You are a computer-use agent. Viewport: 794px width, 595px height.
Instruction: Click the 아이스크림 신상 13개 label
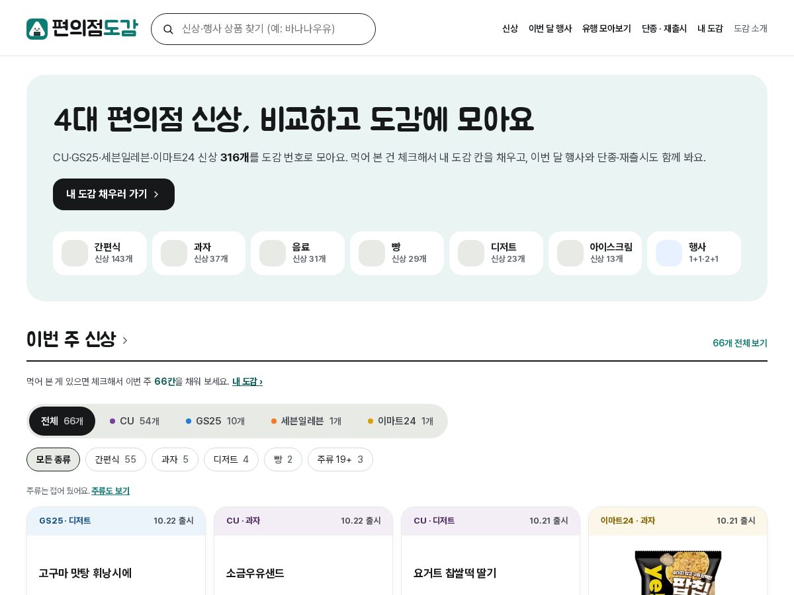point(611,253)
